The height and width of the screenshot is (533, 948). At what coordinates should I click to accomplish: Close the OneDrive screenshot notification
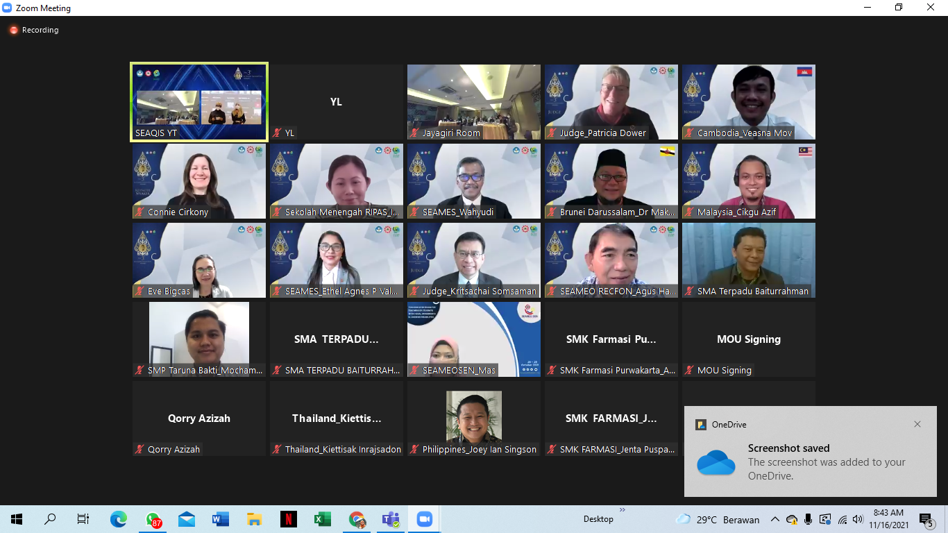[917, 424]
